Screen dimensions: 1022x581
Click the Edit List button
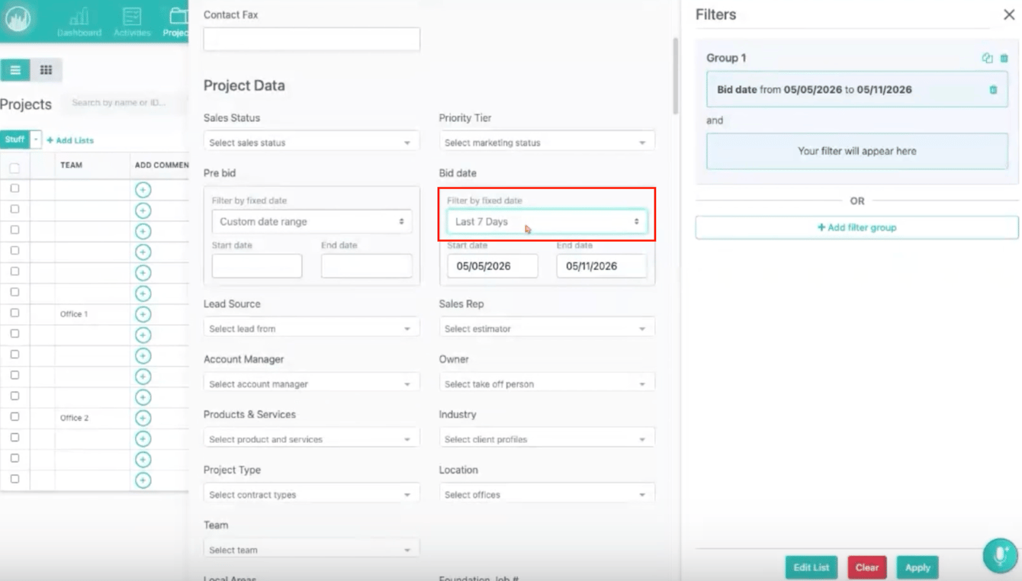click(811, 567)
